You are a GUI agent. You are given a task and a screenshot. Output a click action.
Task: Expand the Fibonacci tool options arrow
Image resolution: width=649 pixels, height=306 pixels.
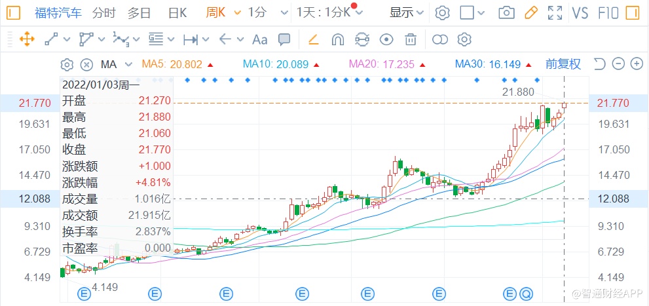point(172,40)
